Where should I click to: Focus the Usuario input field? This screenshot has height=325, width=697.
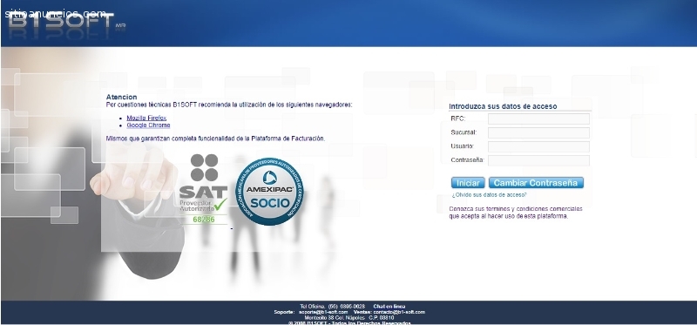click(538, 146)
